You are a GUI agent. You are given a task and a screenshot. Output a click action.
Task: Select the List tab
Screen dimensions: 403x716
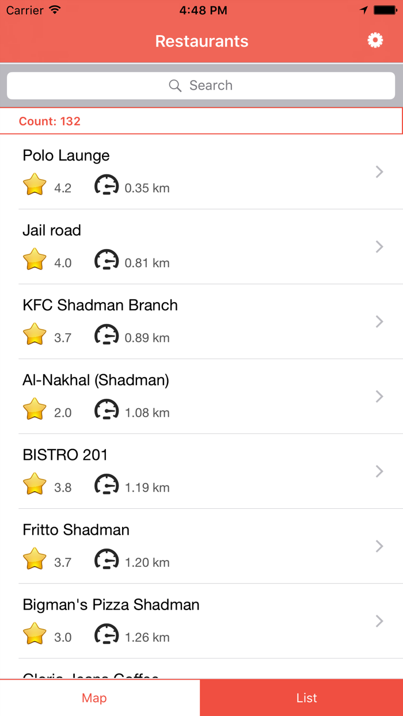306,698
